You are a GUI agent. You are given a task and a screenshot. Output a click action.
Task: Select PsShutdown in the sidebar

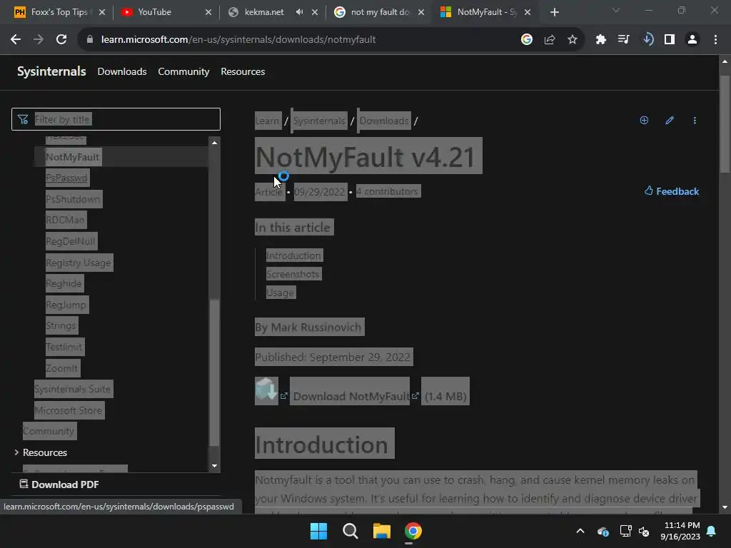(x=73, y=199)
